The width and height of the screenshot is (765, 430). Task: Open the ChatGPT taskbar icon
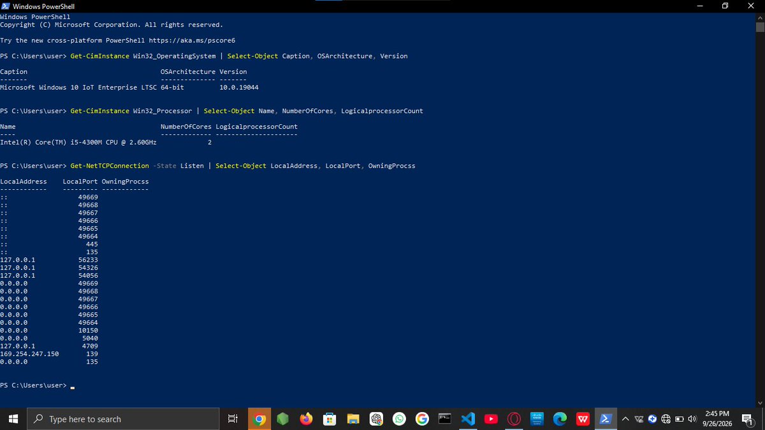[x=376, y=419]
